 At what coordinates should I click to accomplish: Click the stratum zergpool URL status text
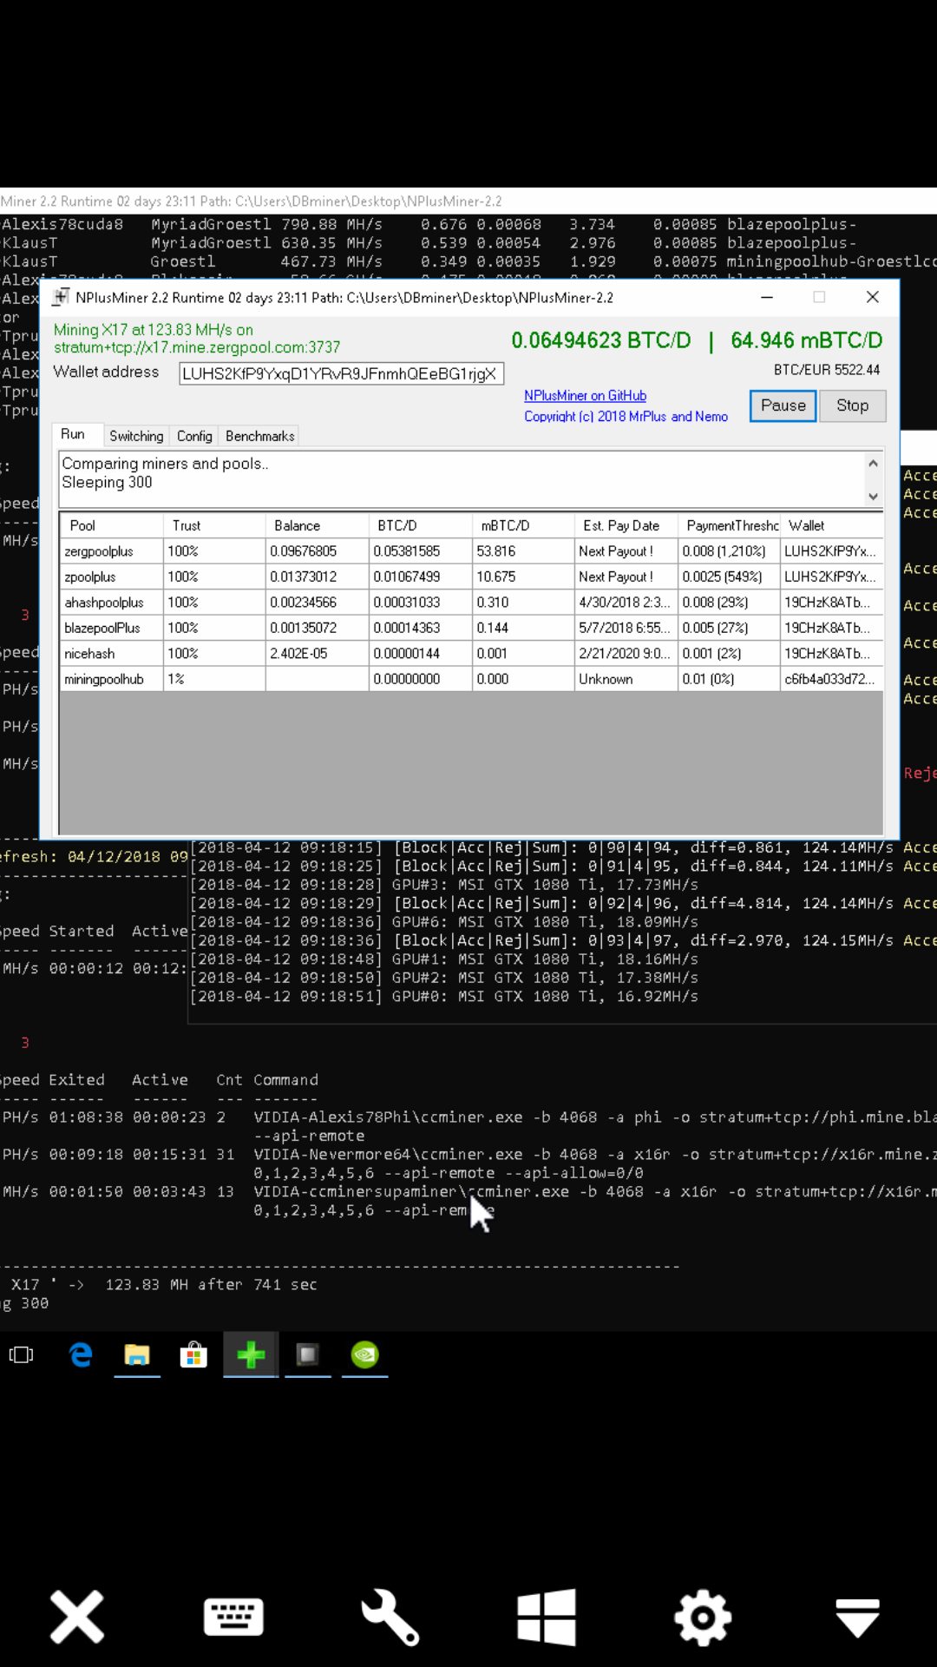point(197,347)
